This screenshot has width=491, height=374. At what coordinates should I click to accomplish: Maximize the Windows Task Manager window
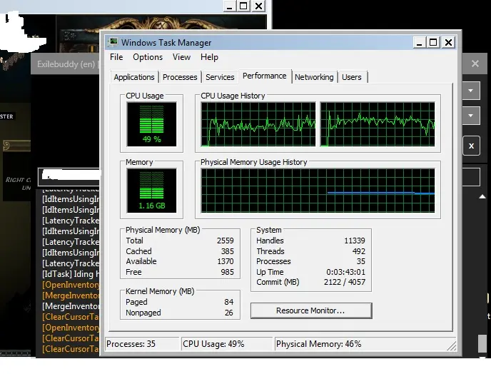click(433, 42)
